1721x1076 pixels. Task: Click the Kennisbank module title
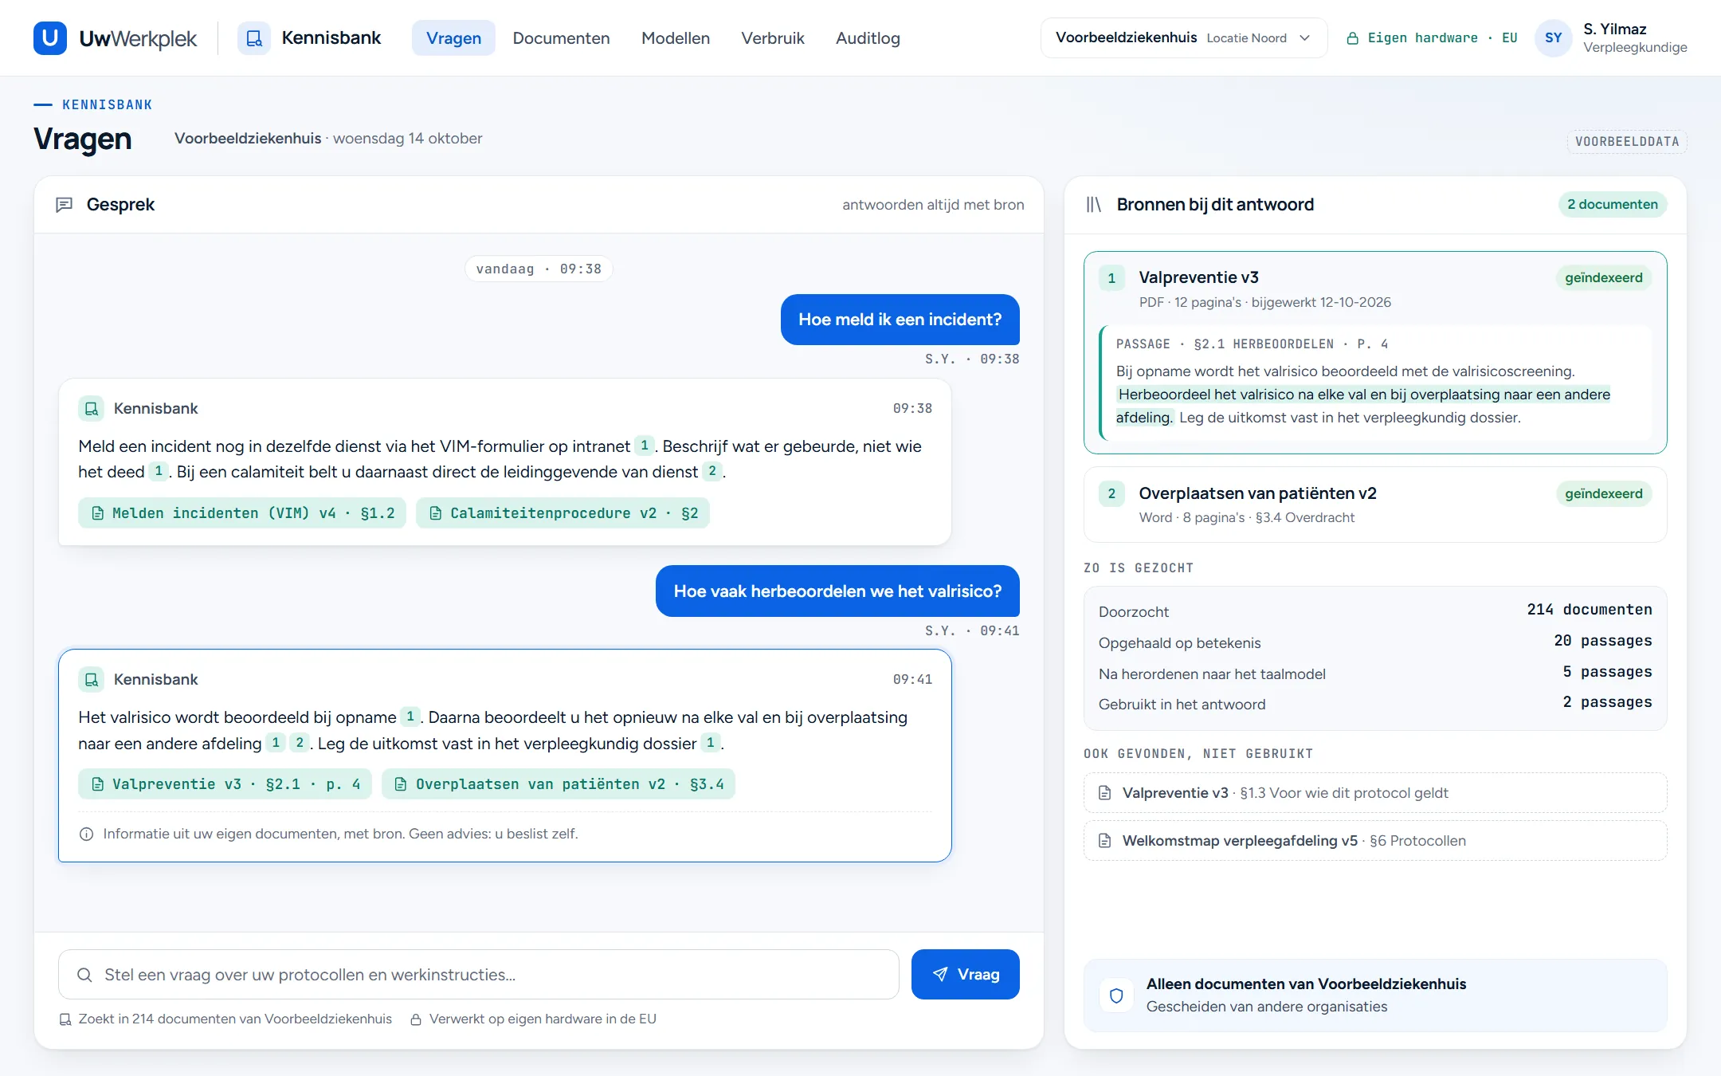click(x=331, y=38)
